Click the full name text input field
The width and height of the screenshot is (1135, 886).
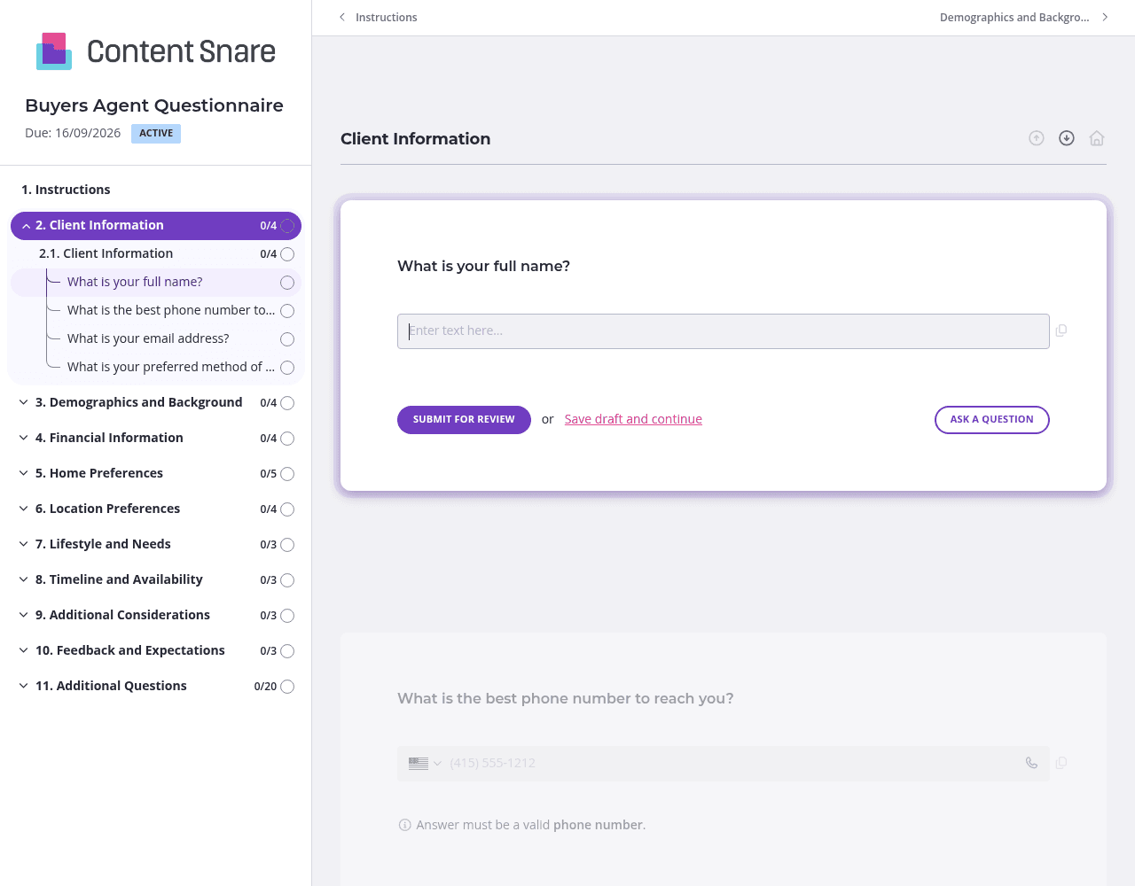[723, 331]
